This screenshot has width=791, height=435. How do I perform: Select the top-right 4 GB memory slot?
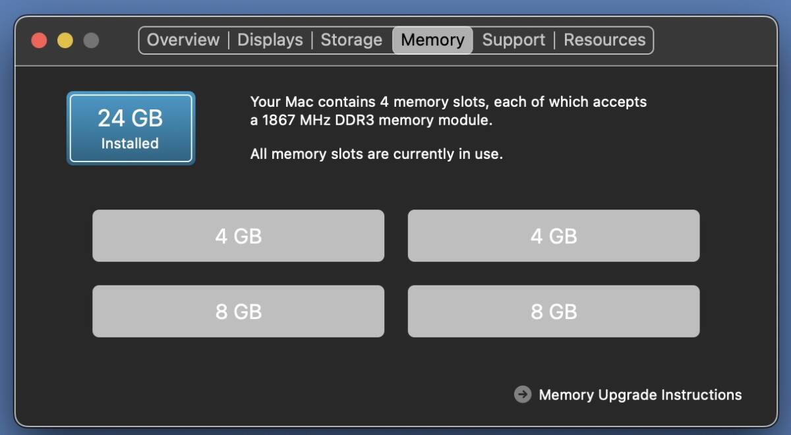(x=554, y=235)
